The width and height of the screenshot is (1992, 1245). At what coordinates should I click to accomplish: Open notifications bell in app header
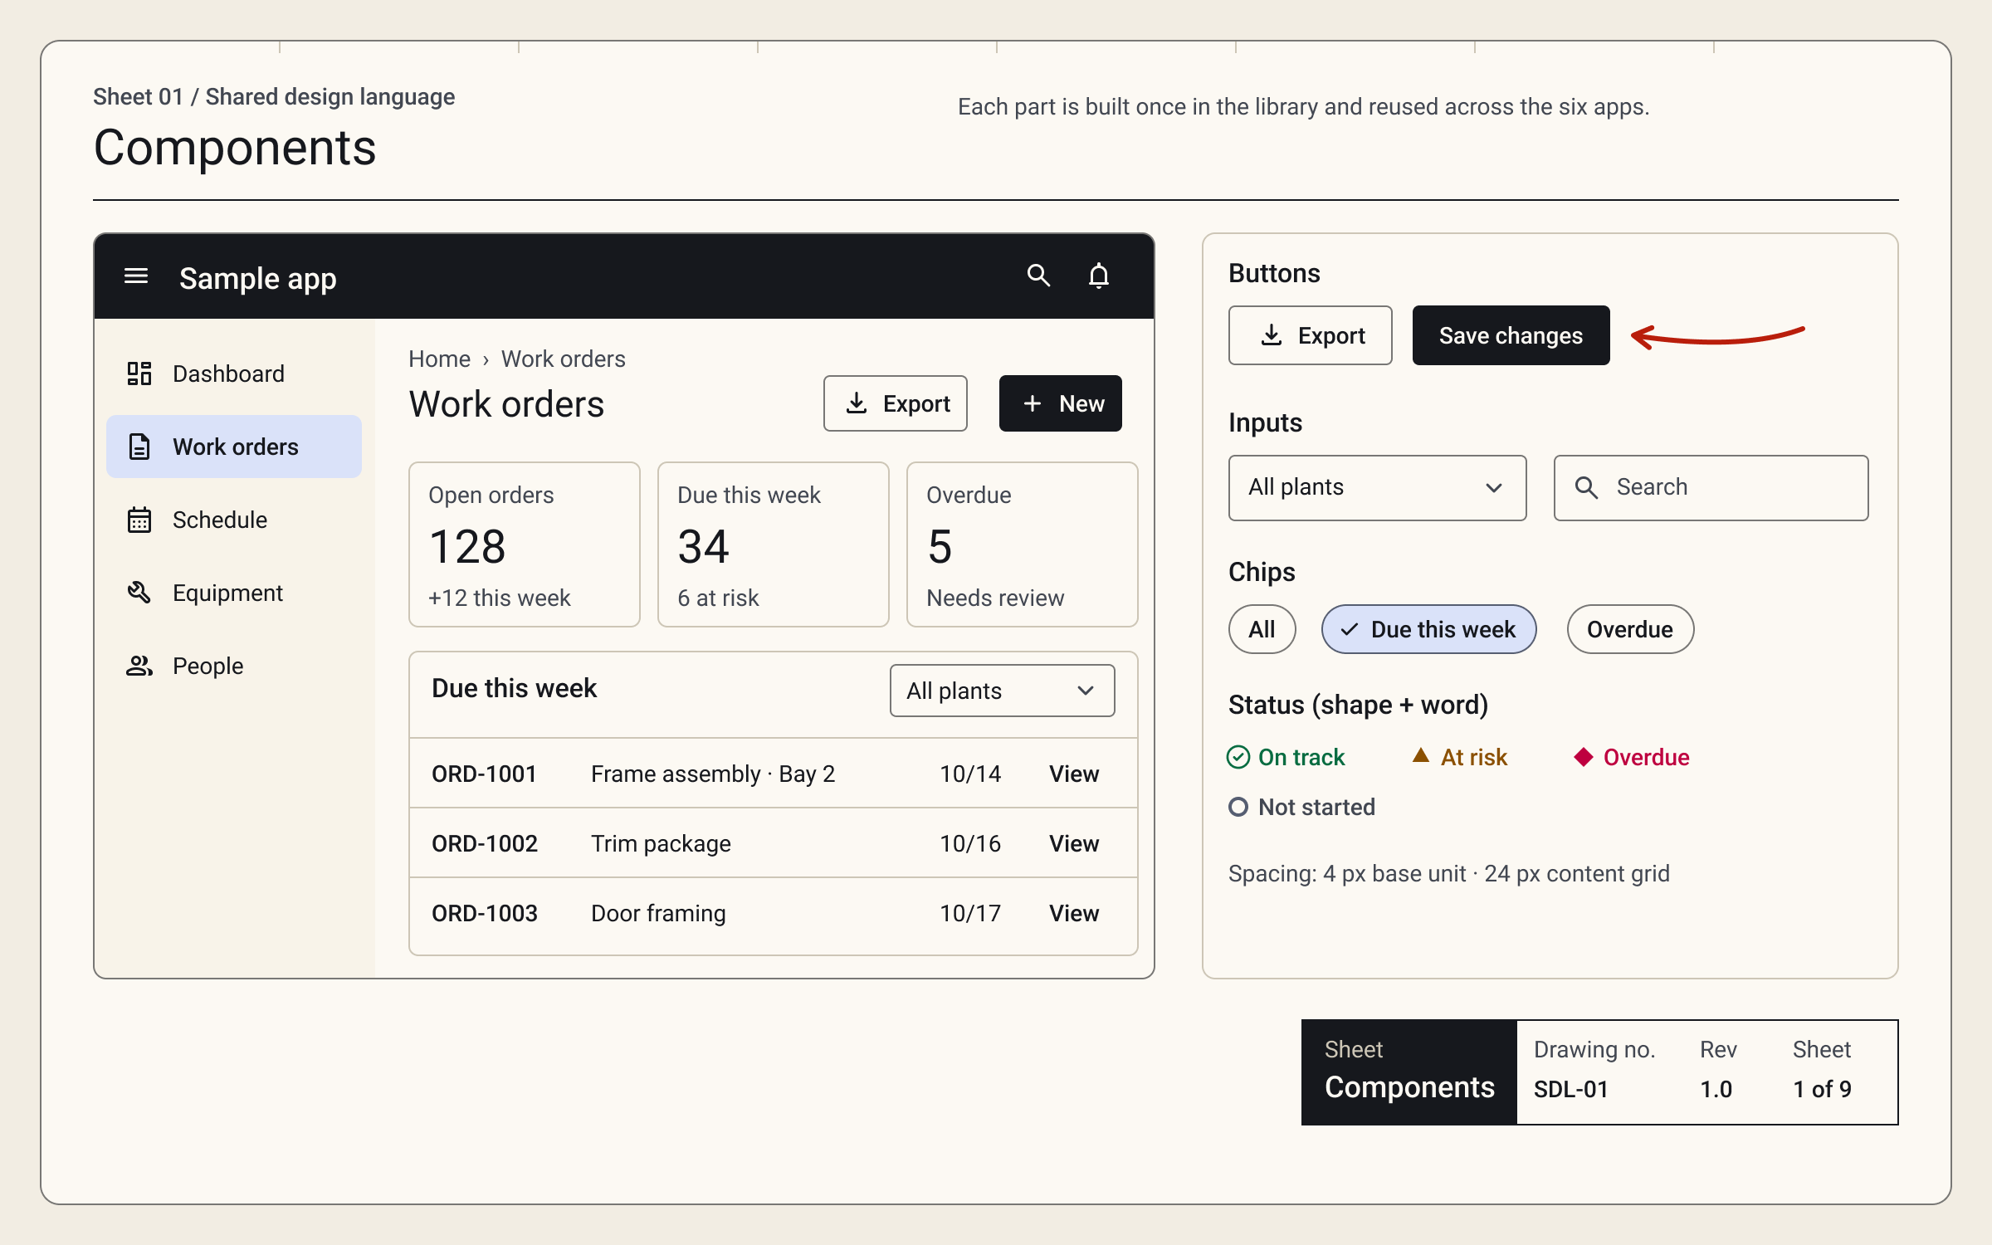point(1099,276)
